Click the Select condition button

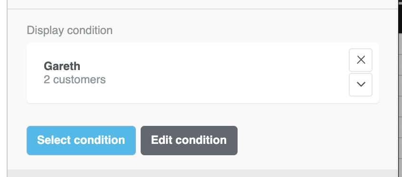(x=81, y=140)
